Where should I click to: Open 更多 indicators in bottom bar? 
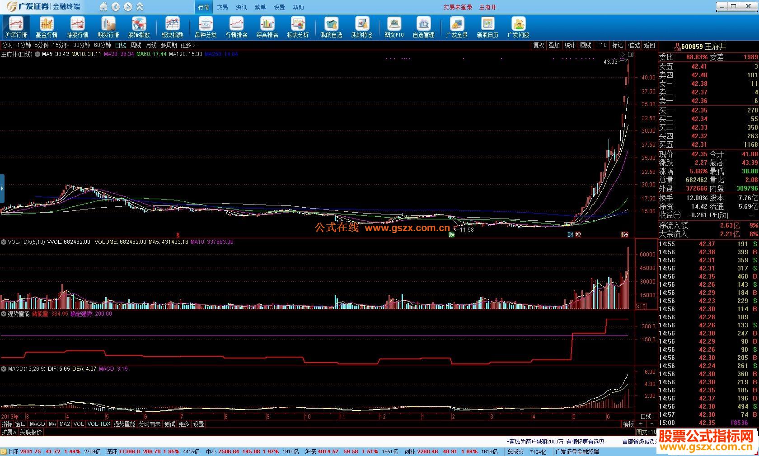[x=184, y=424]
